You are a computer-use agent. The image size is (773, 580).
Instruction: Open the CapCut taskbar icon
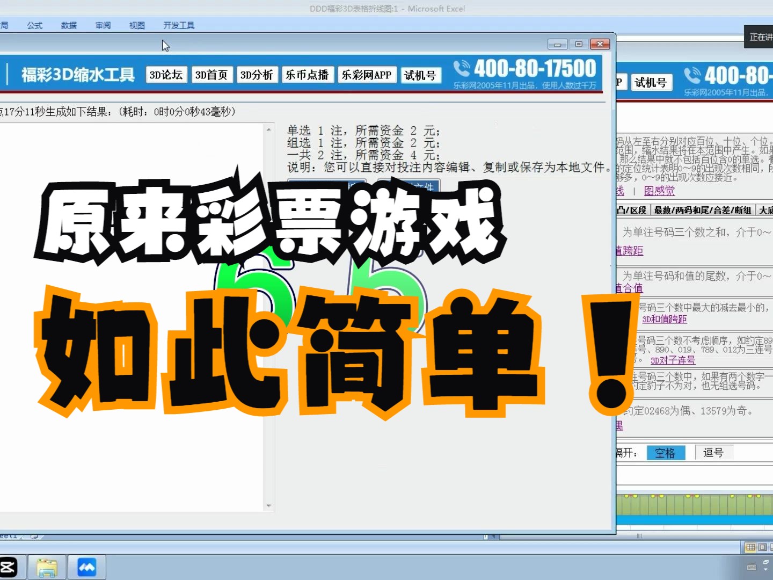10,568
